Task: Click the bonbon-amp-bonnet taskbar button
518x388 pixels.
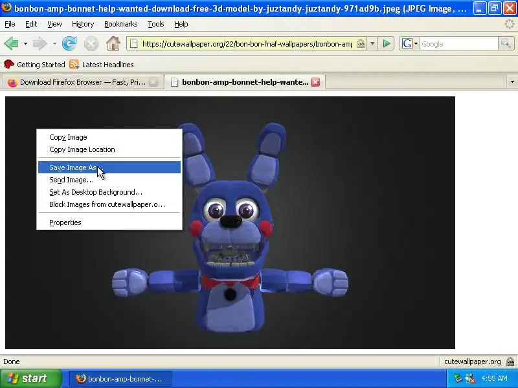Action: [120, 379]
